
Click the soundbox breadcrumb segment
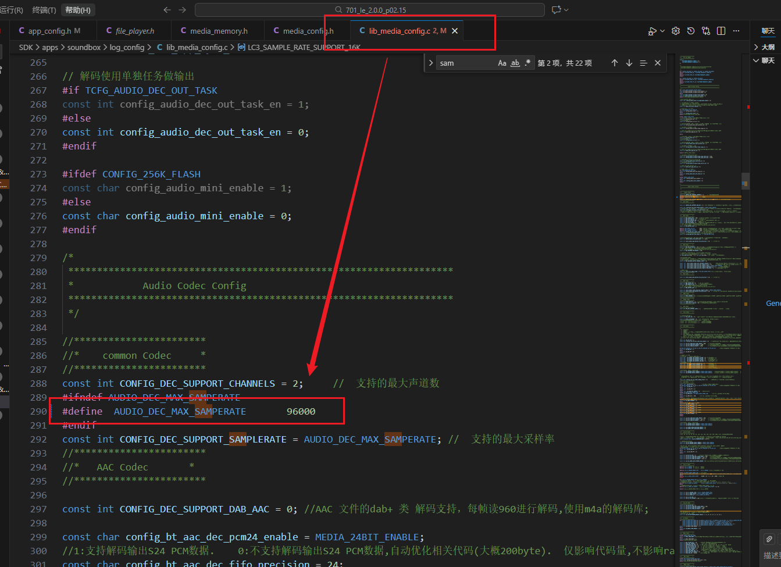tap(84, 47)
